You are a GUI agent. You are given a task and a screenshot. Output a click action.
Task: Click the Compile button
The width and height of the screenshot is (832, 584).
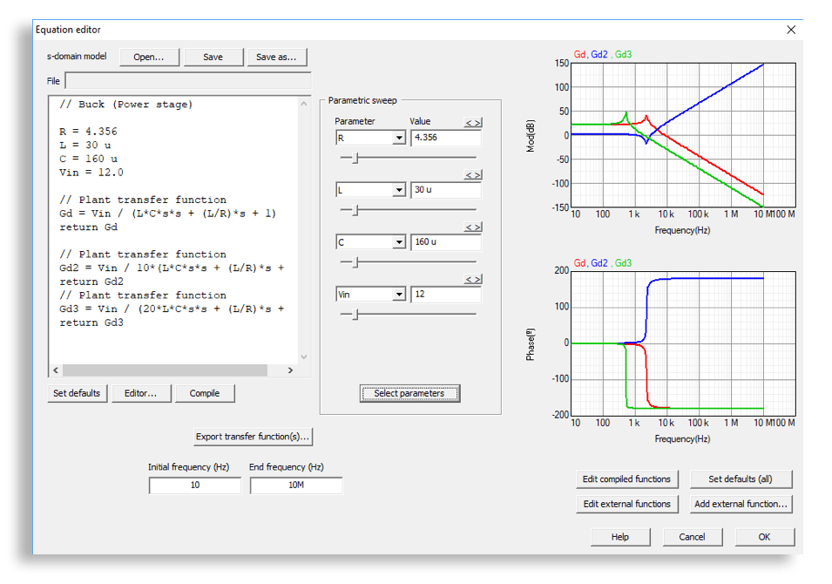(x=205, y=393)
